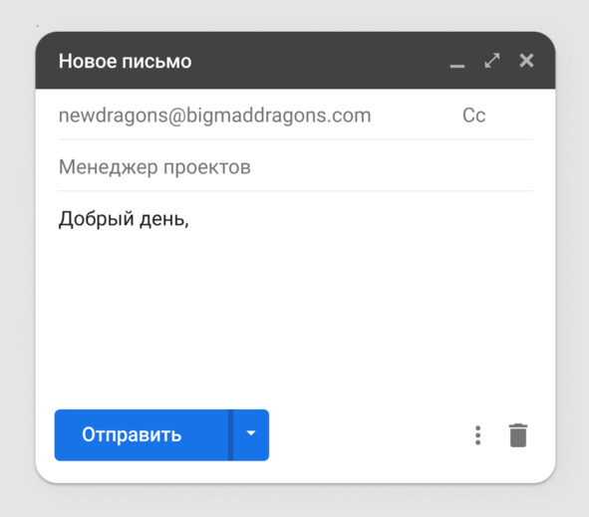The height and width of the screenshot is (517, 589).
Task: Focus the recipient field with newdragons@bigmaddragons.com
Action: tap(215, 115)
